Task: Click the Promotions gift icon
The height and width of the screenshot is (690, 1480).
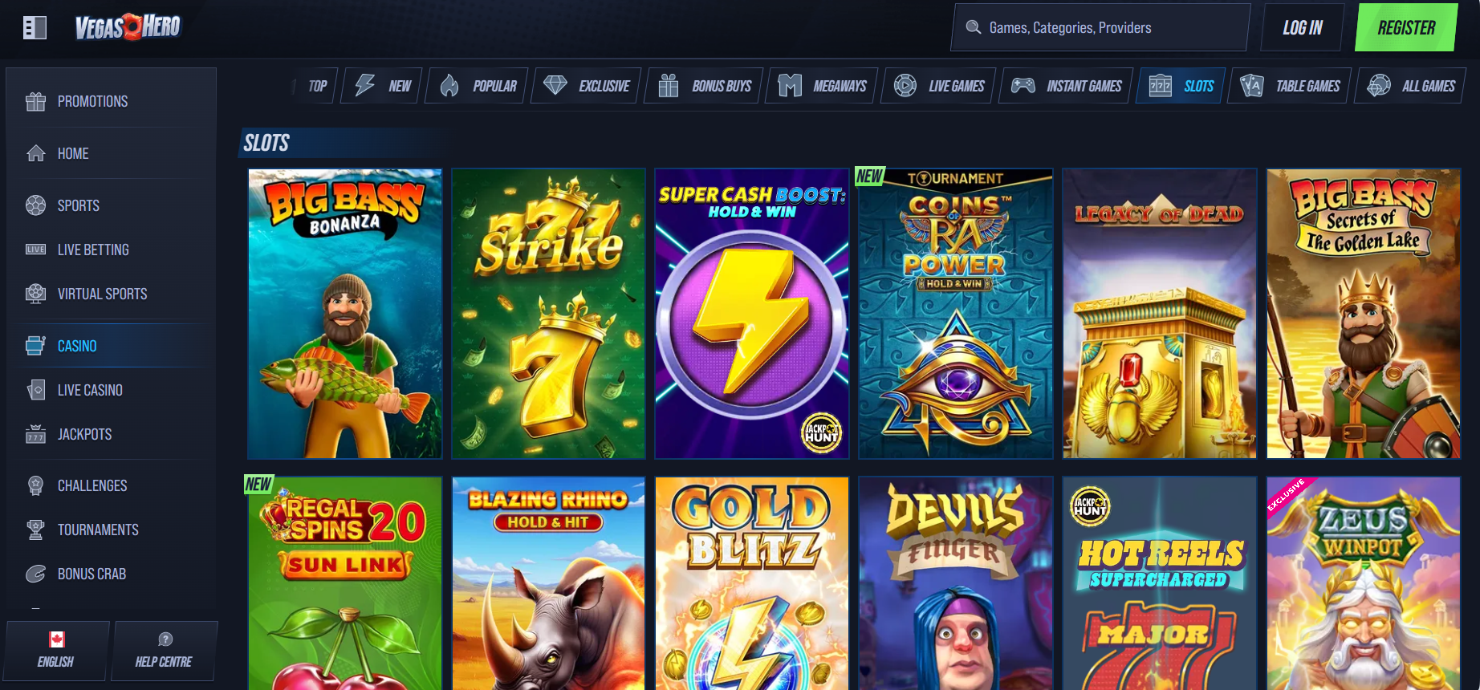Action: [x=35, y=101]
